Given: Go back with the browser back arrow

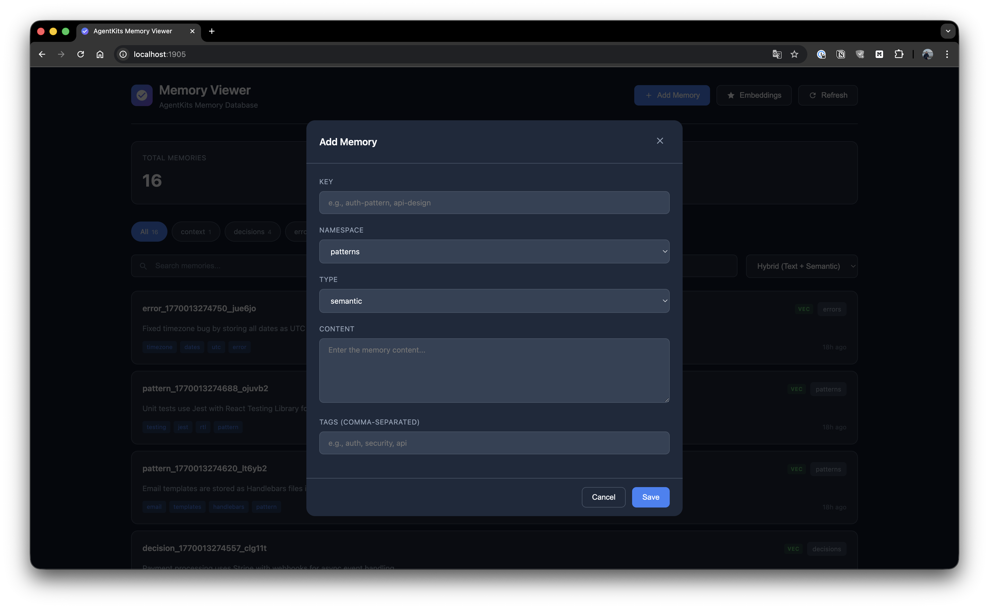Looking at the screenshot, I should (x=42, y=54).
